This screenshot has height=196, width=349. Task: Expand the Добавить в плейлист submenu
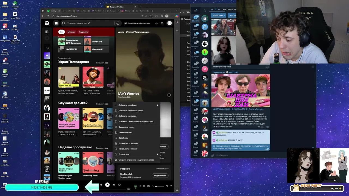point(136,105)
